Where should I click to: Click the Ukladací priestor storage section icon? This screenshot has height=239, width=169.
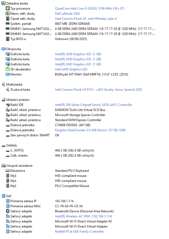tap(3, 99)
